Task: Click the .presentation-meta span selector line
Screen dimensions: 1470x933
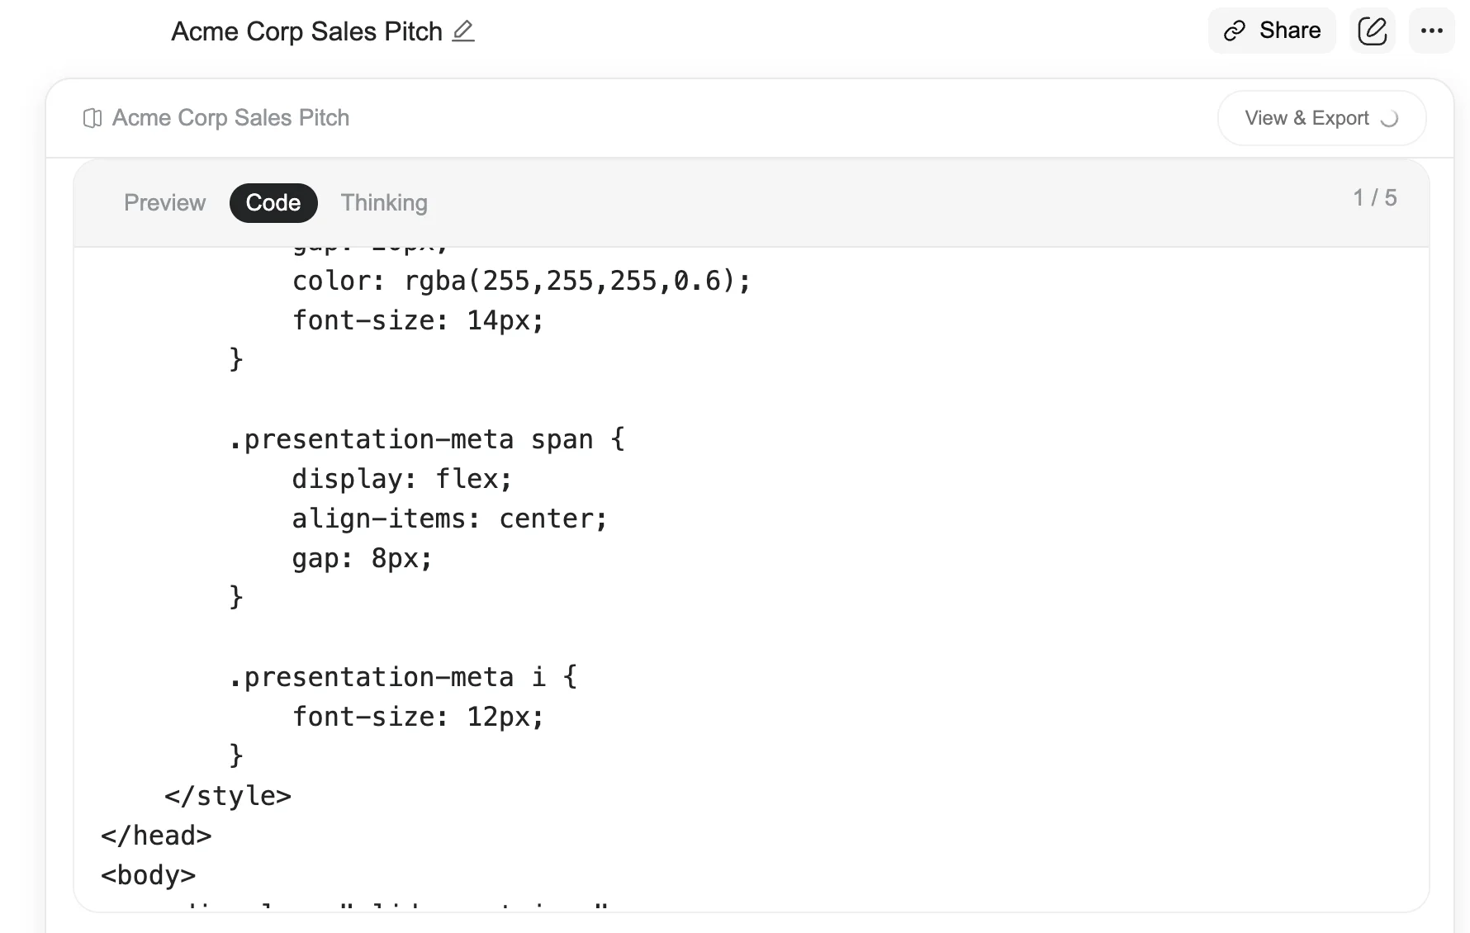Action: pyautogui.click(x=426, y=439)
